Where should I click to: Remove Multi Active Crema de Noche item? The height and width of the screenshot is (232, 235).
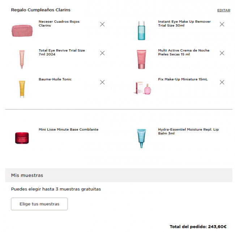[x=222, y=53]
